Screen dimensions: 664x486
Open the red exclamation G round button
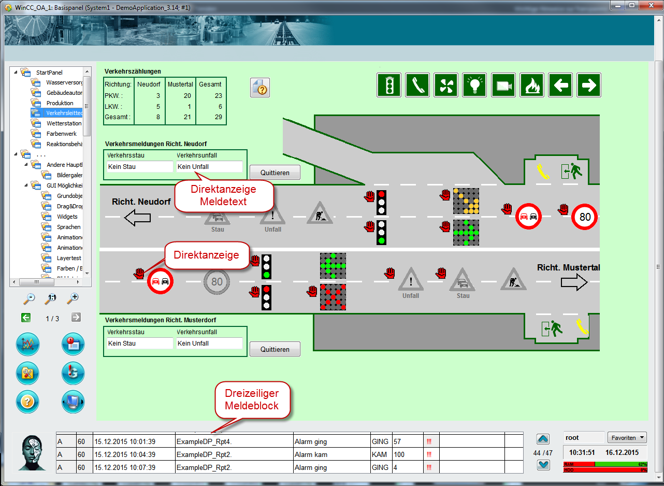(73, 373)
